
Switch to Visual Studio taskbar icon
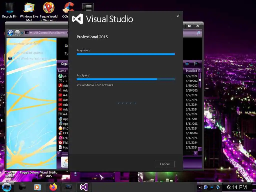(84, 187)
